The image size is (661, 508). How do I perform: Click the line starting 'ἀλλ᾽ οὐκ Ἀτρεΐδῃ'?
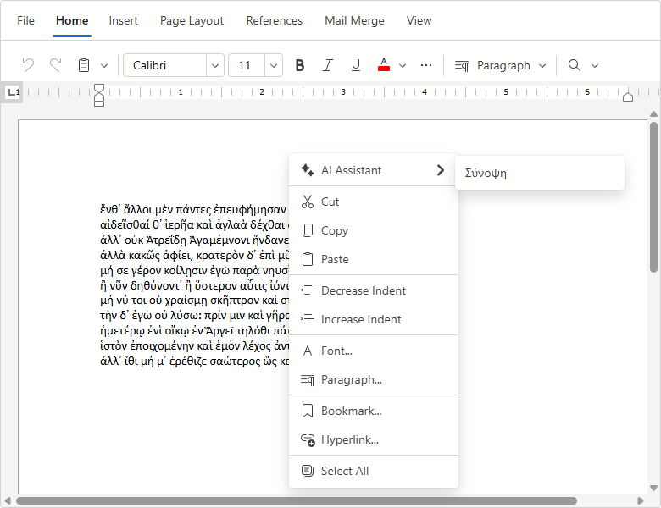coord(194,240)
